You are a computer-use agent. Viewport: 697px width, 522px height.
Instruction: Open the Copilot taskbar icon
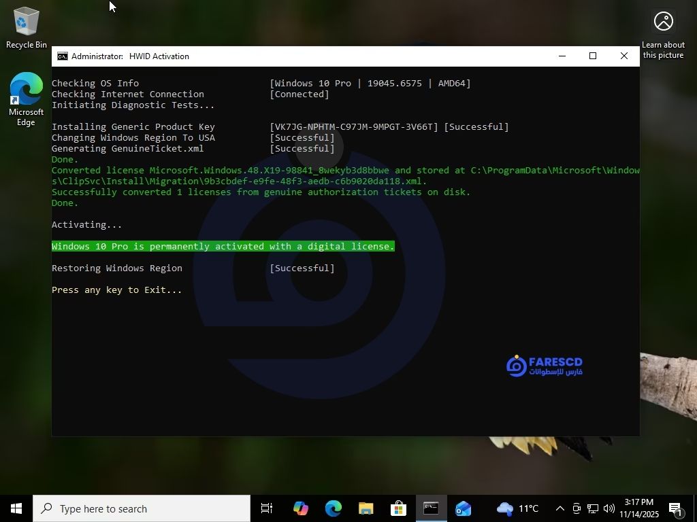point(300,508)
